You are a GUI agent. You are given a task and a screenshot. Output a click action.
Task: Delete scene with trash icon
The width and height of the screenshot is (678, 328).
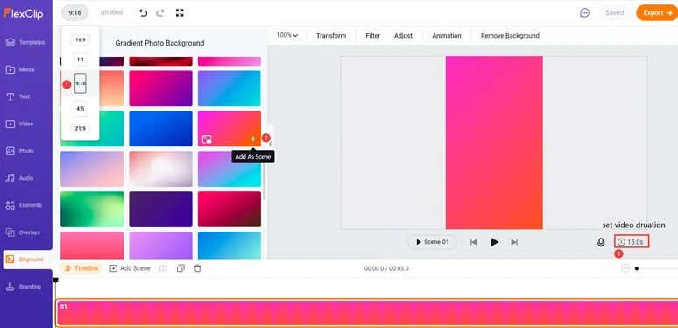[x=198, y=268]
